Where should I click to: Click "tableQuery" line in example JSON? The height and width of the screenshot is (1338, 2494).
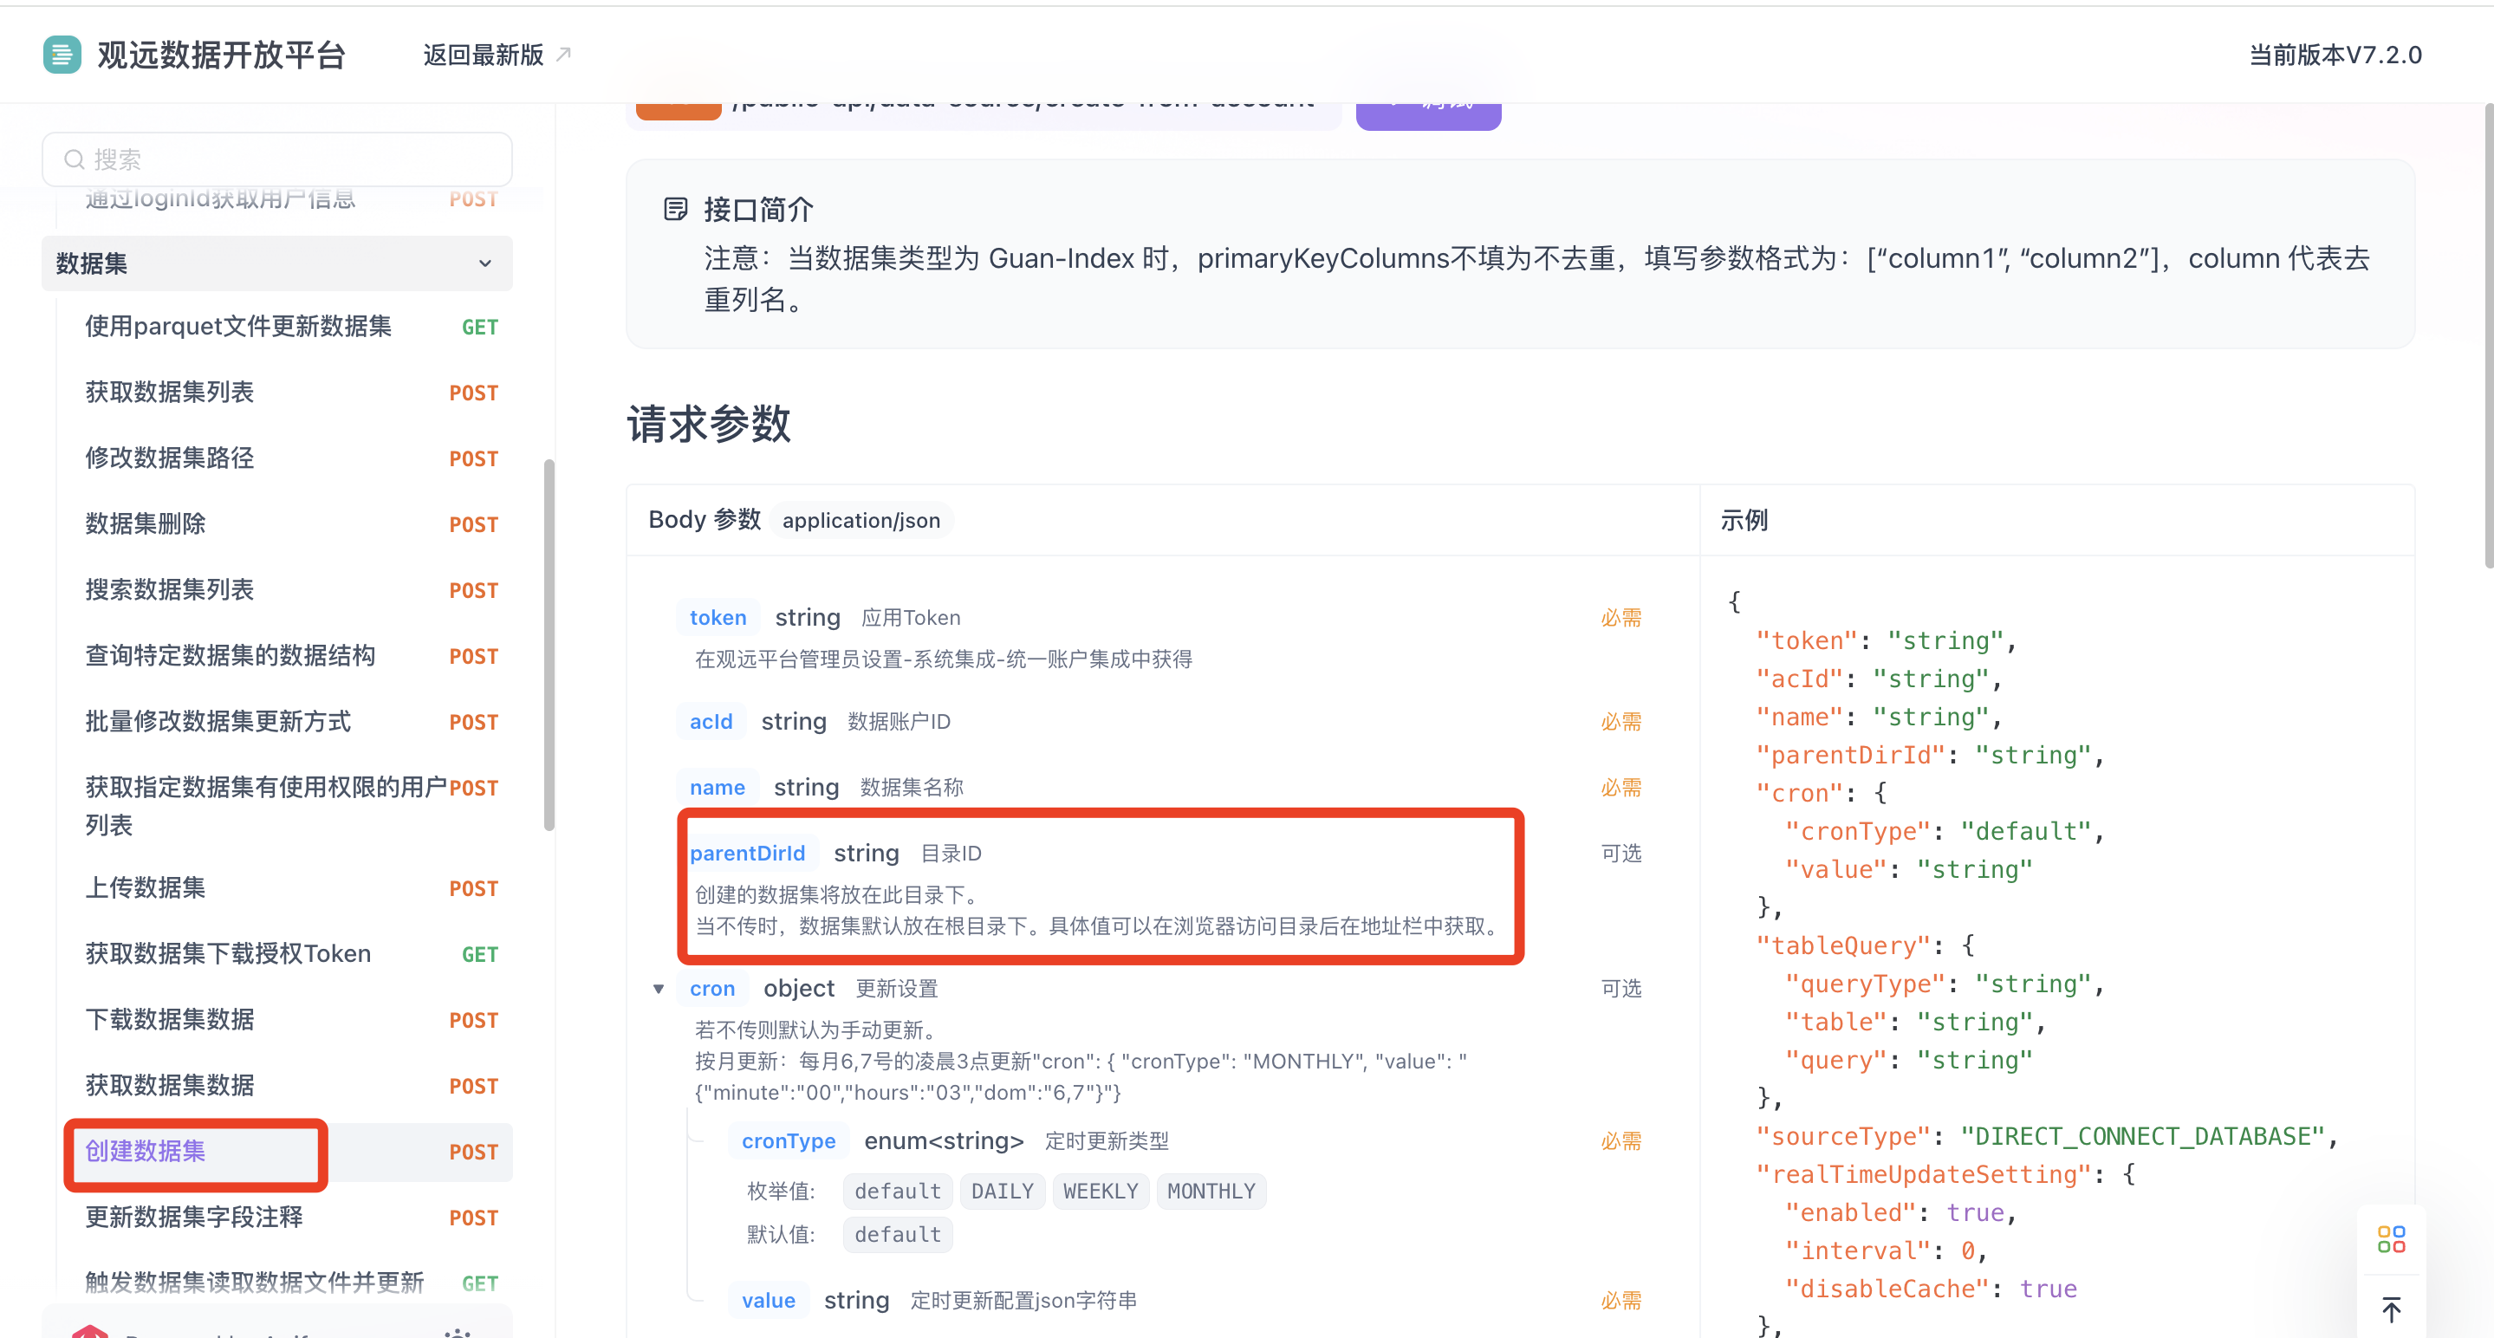[1865, 946]
